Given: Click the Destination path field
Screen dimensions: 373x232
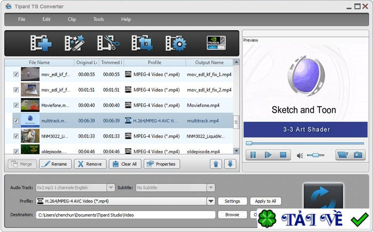Looking at the screenshot, I should [126, 215].
